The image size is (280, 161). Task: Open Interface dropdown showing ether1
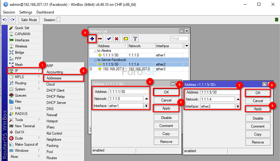point(146,106)
